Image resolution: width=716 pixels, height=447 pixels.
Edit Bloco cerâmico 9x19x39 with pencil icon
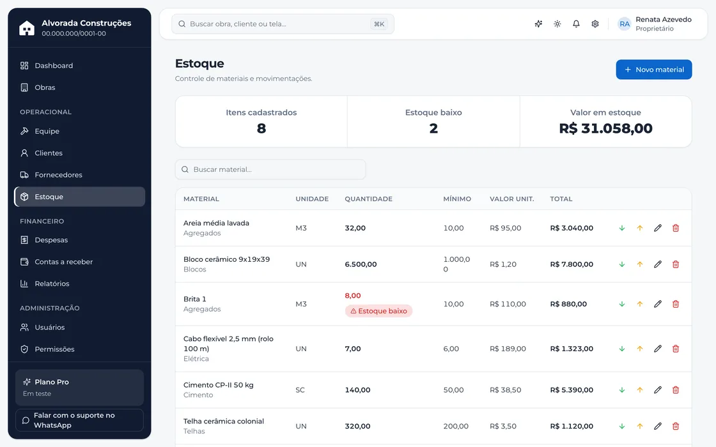point(658,264)
